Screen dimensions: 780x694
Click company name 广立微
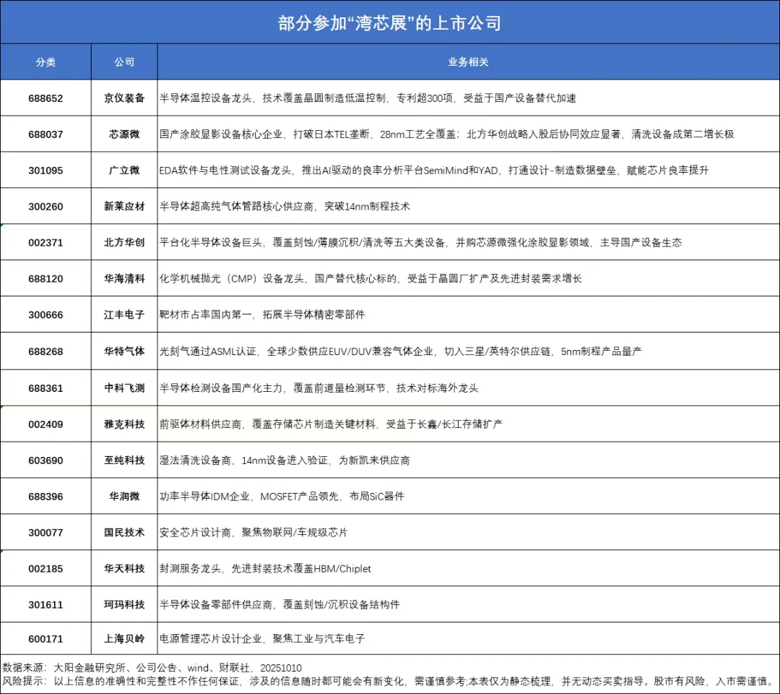[124, 171]
